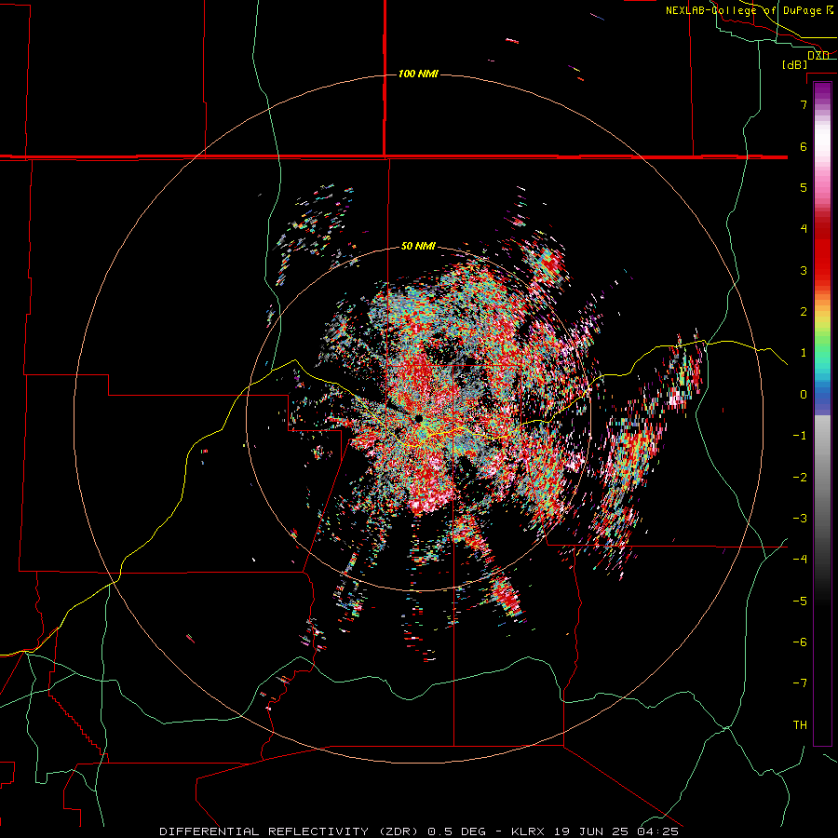
Task: Select the 6 value on the color scale
Action: coord(804,146)
